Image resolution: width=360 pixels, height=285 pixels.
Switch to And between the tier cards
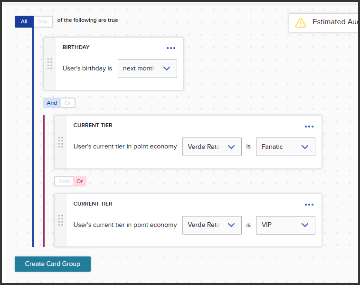[x=64, y=181]
